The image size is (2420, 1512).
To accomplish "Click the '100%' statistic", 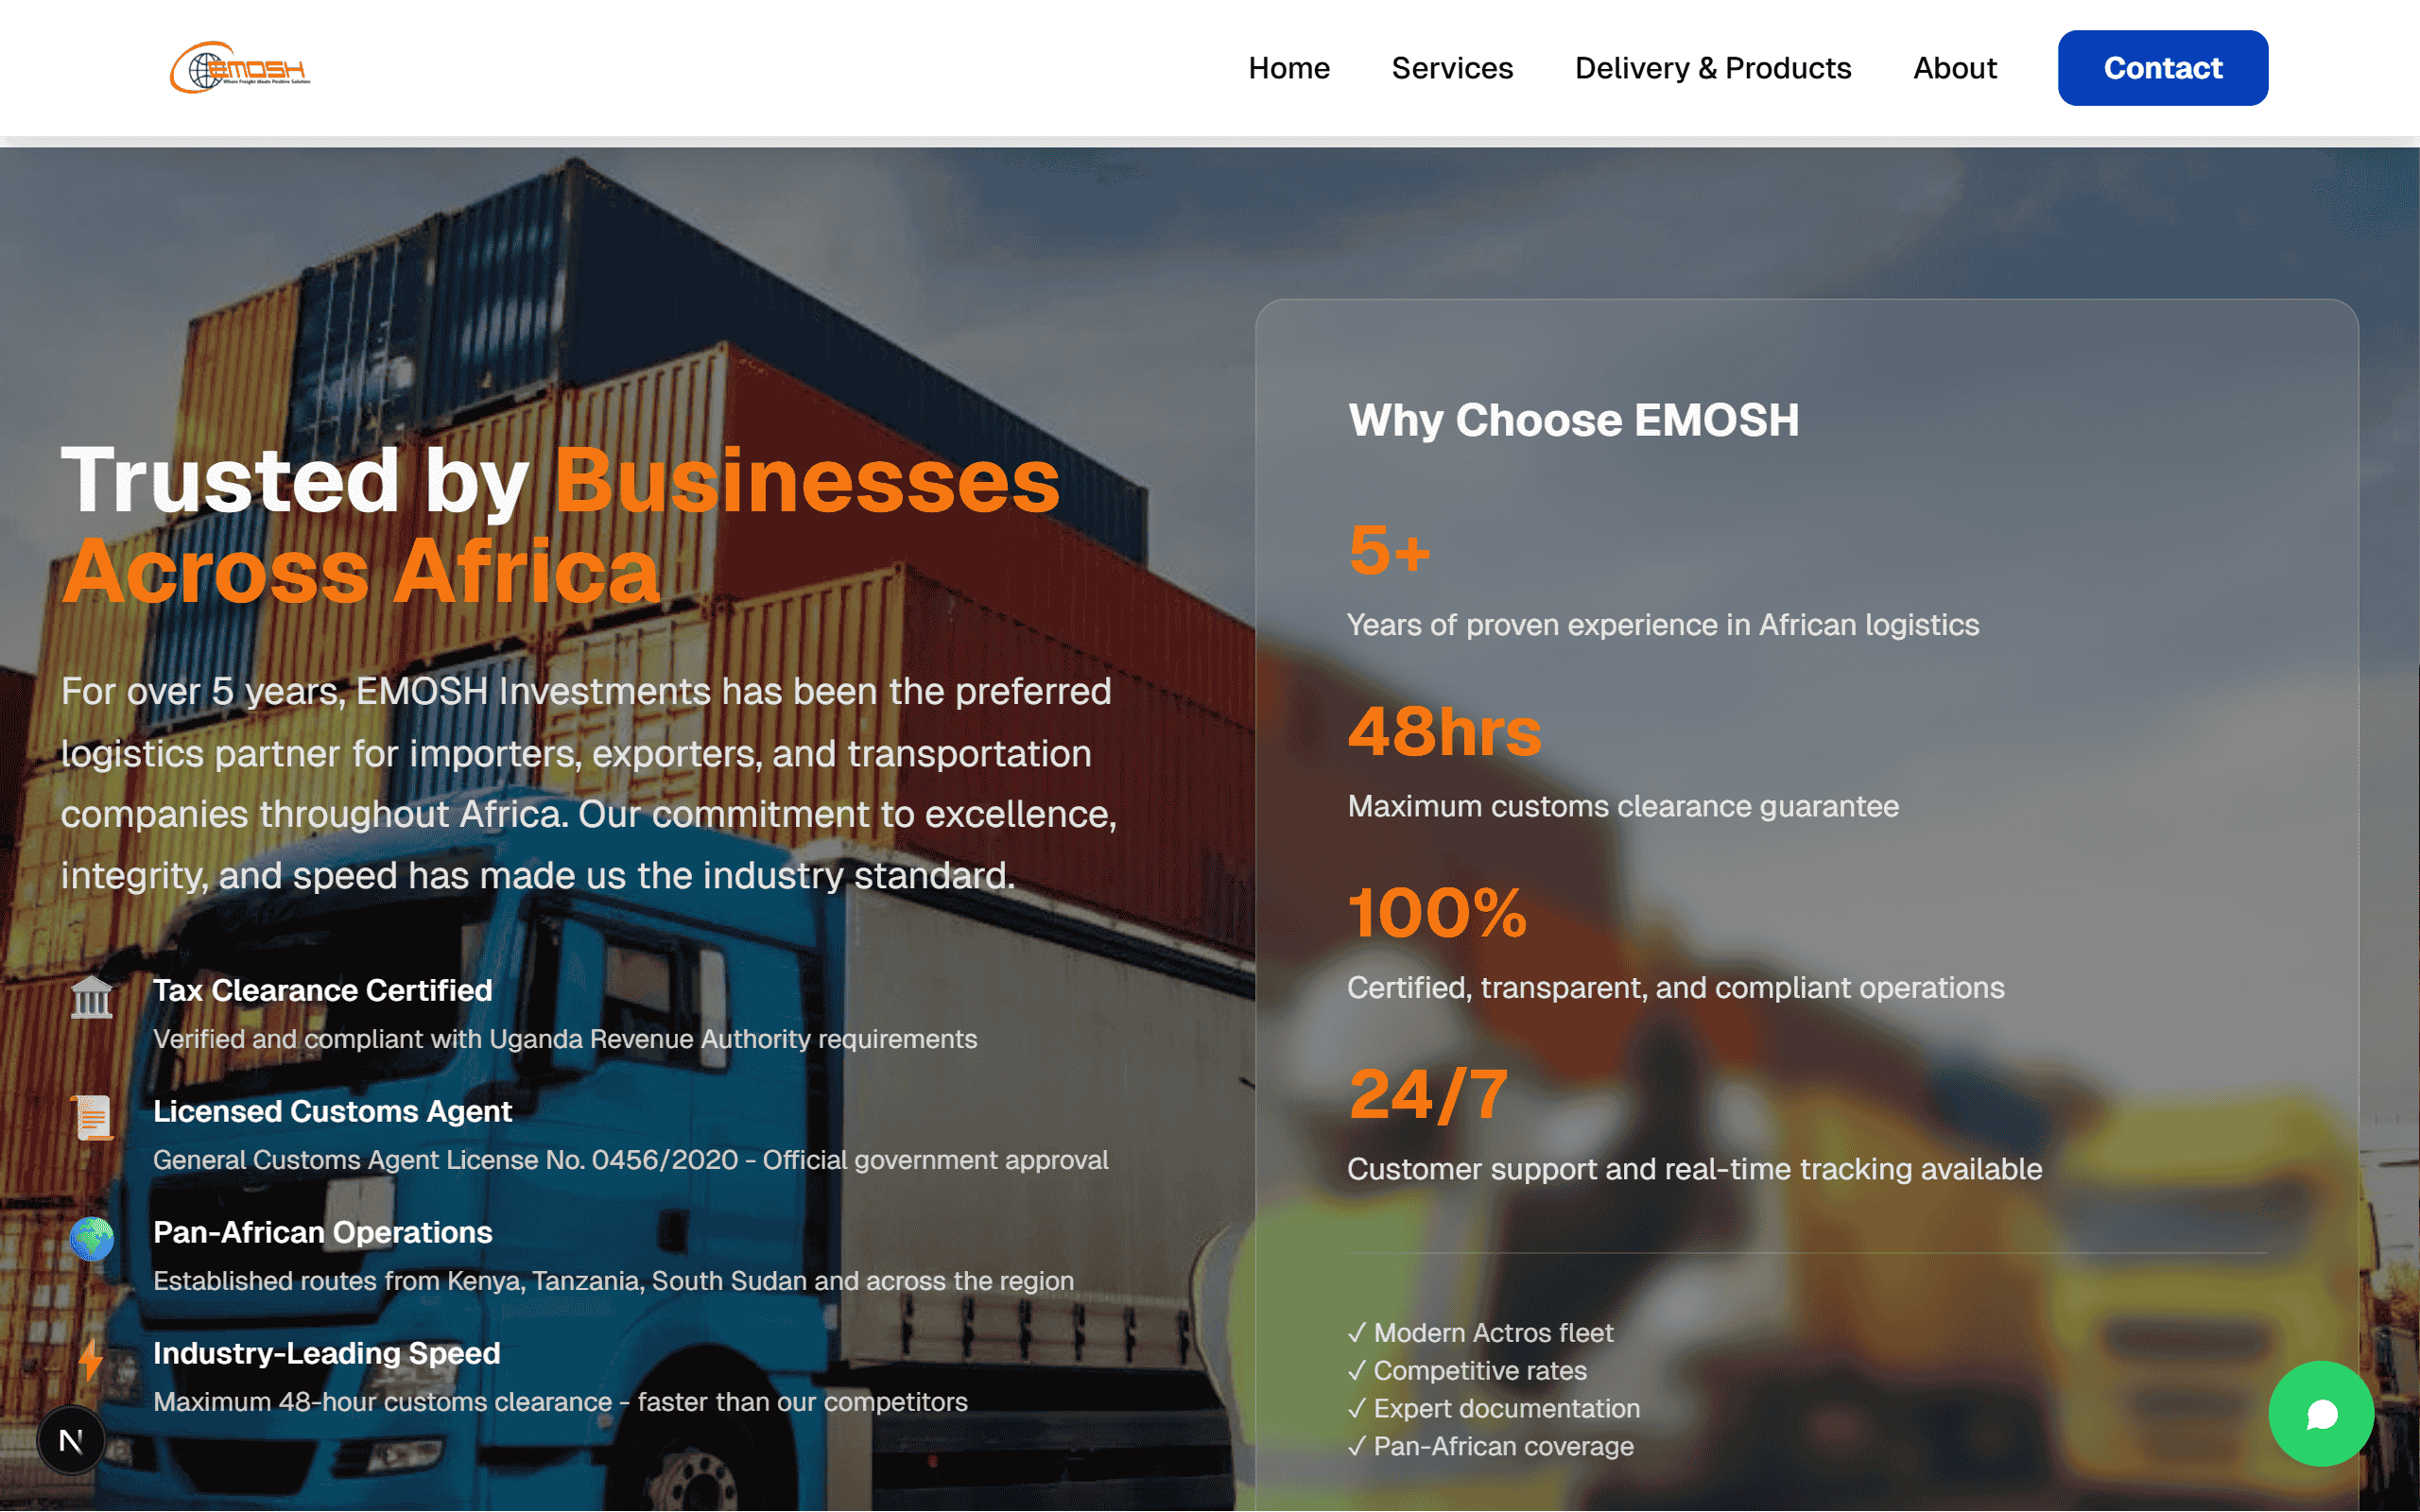I will [1438, 912].
